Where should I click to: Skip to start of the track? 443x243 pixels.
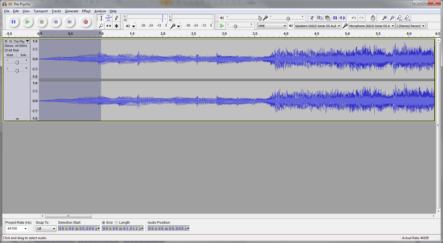click(56, 22)
